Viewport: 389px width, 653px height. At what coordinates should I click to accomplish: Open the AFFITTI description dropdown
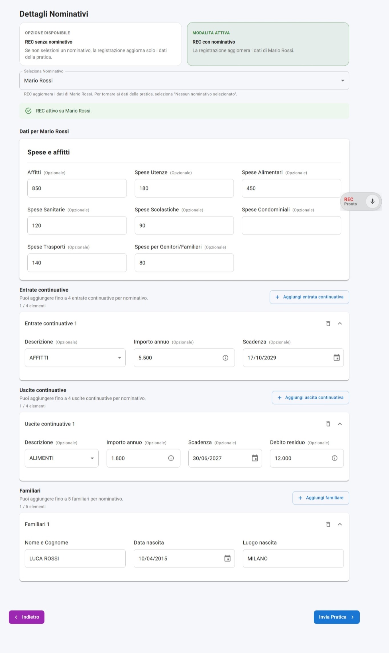(x=75, y=358)
